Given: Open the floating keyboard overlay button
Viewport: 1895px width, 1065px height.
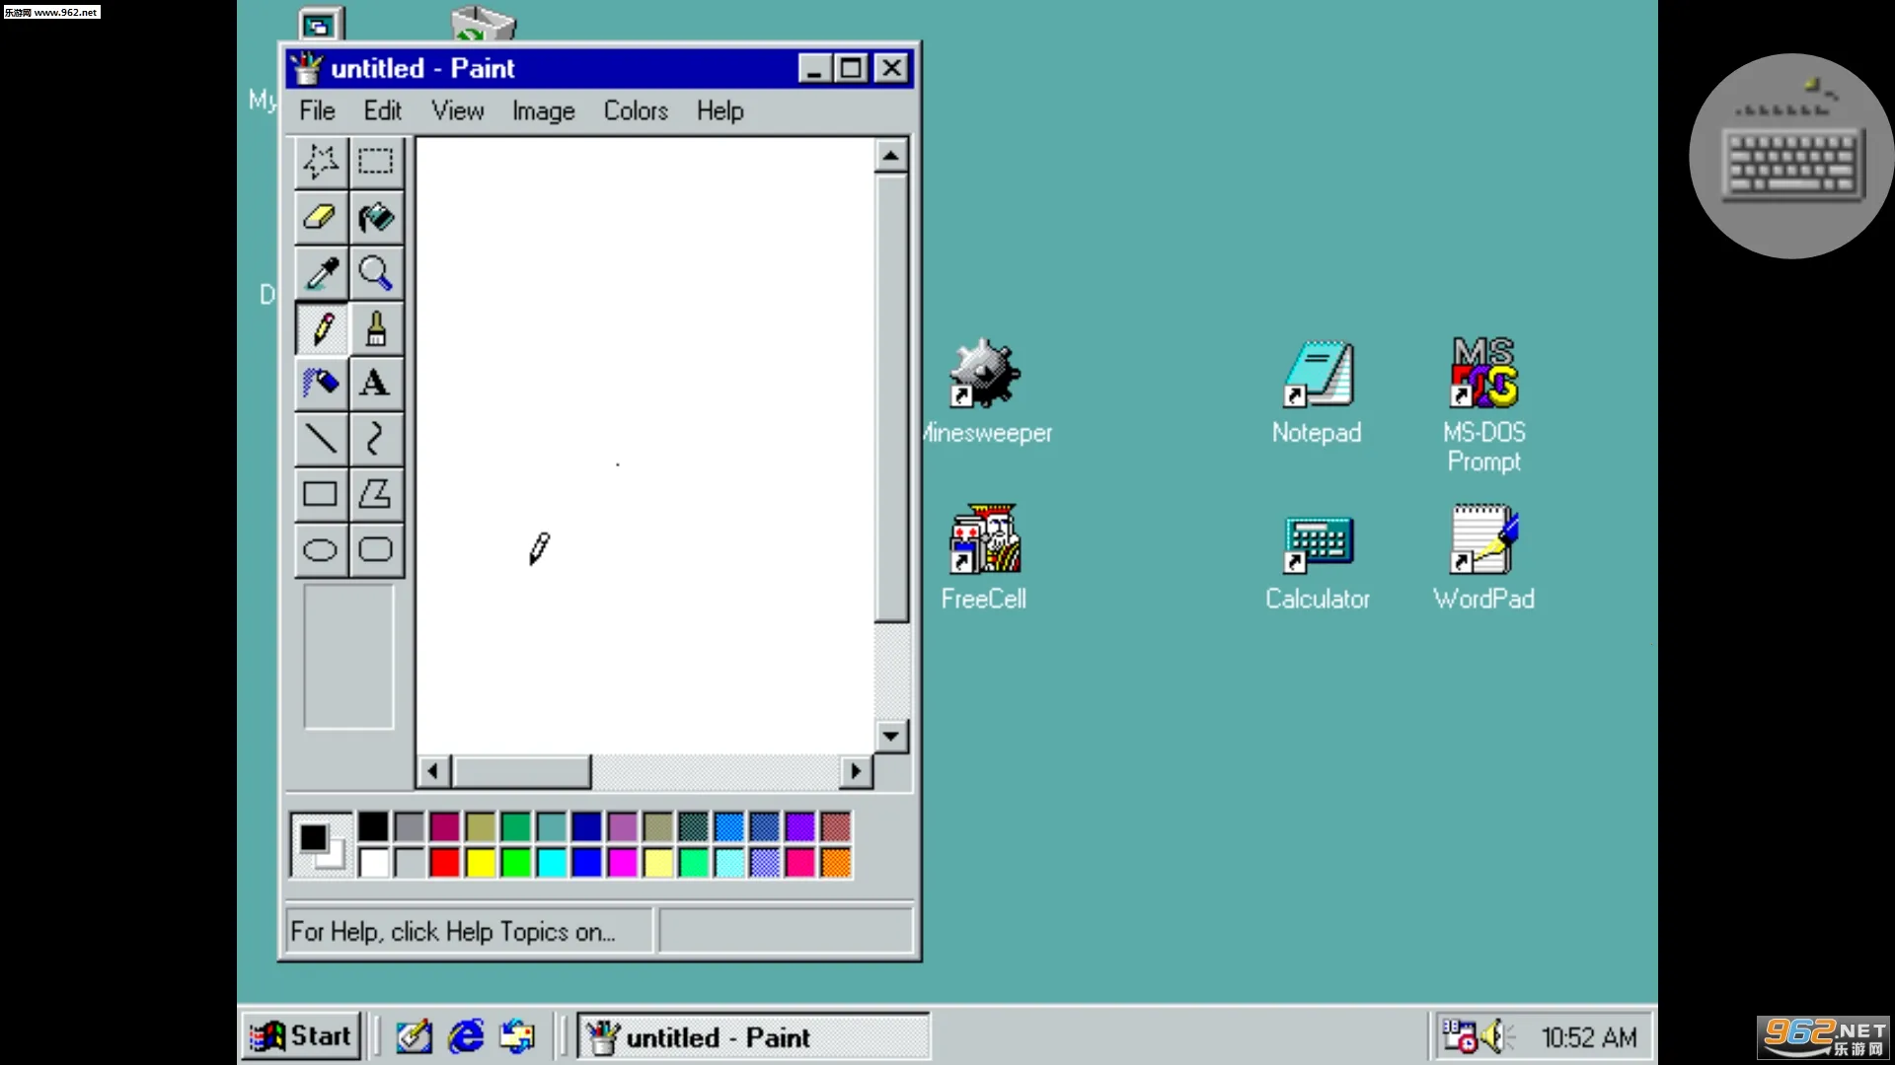Looking at the screenshot, I should [x=1790, y=156].
